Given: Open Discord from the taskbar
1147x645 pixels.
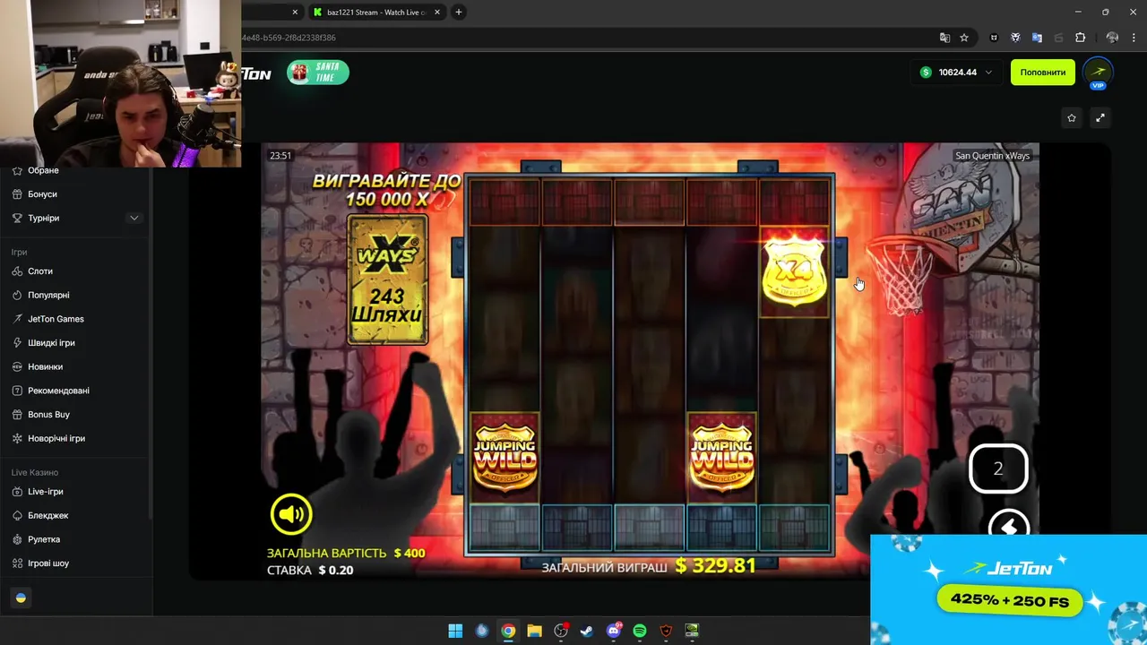Looking at the screenshot, I should [614, 631].
